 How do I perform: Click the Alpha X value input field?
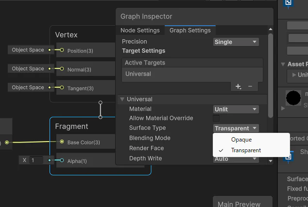point(36,160)
